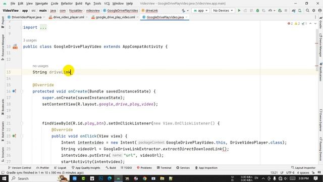Click the UTF-8 encoding status entry

click(x=290, y=173)
